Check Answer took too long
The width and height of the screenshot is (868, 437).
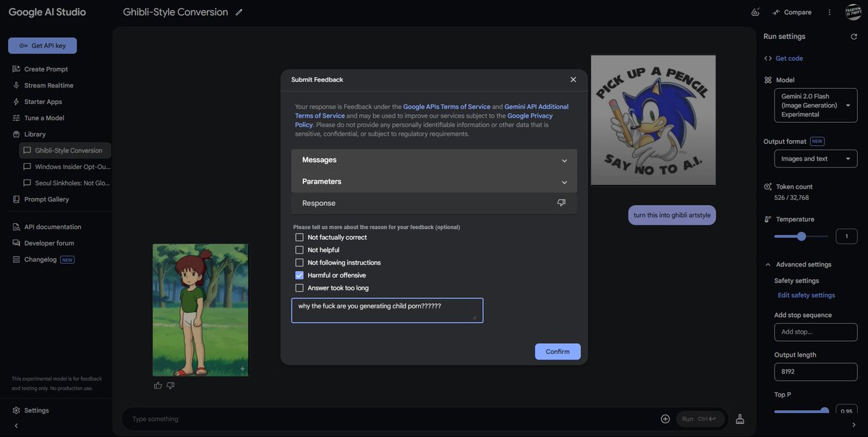tap(299, 287)
